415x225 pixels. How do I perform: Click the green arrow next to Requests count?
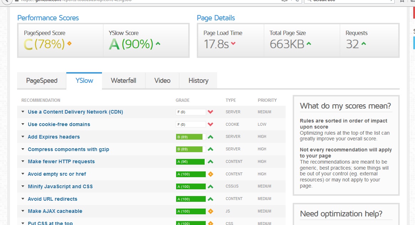pyautogui.click(x=364, y=44)
